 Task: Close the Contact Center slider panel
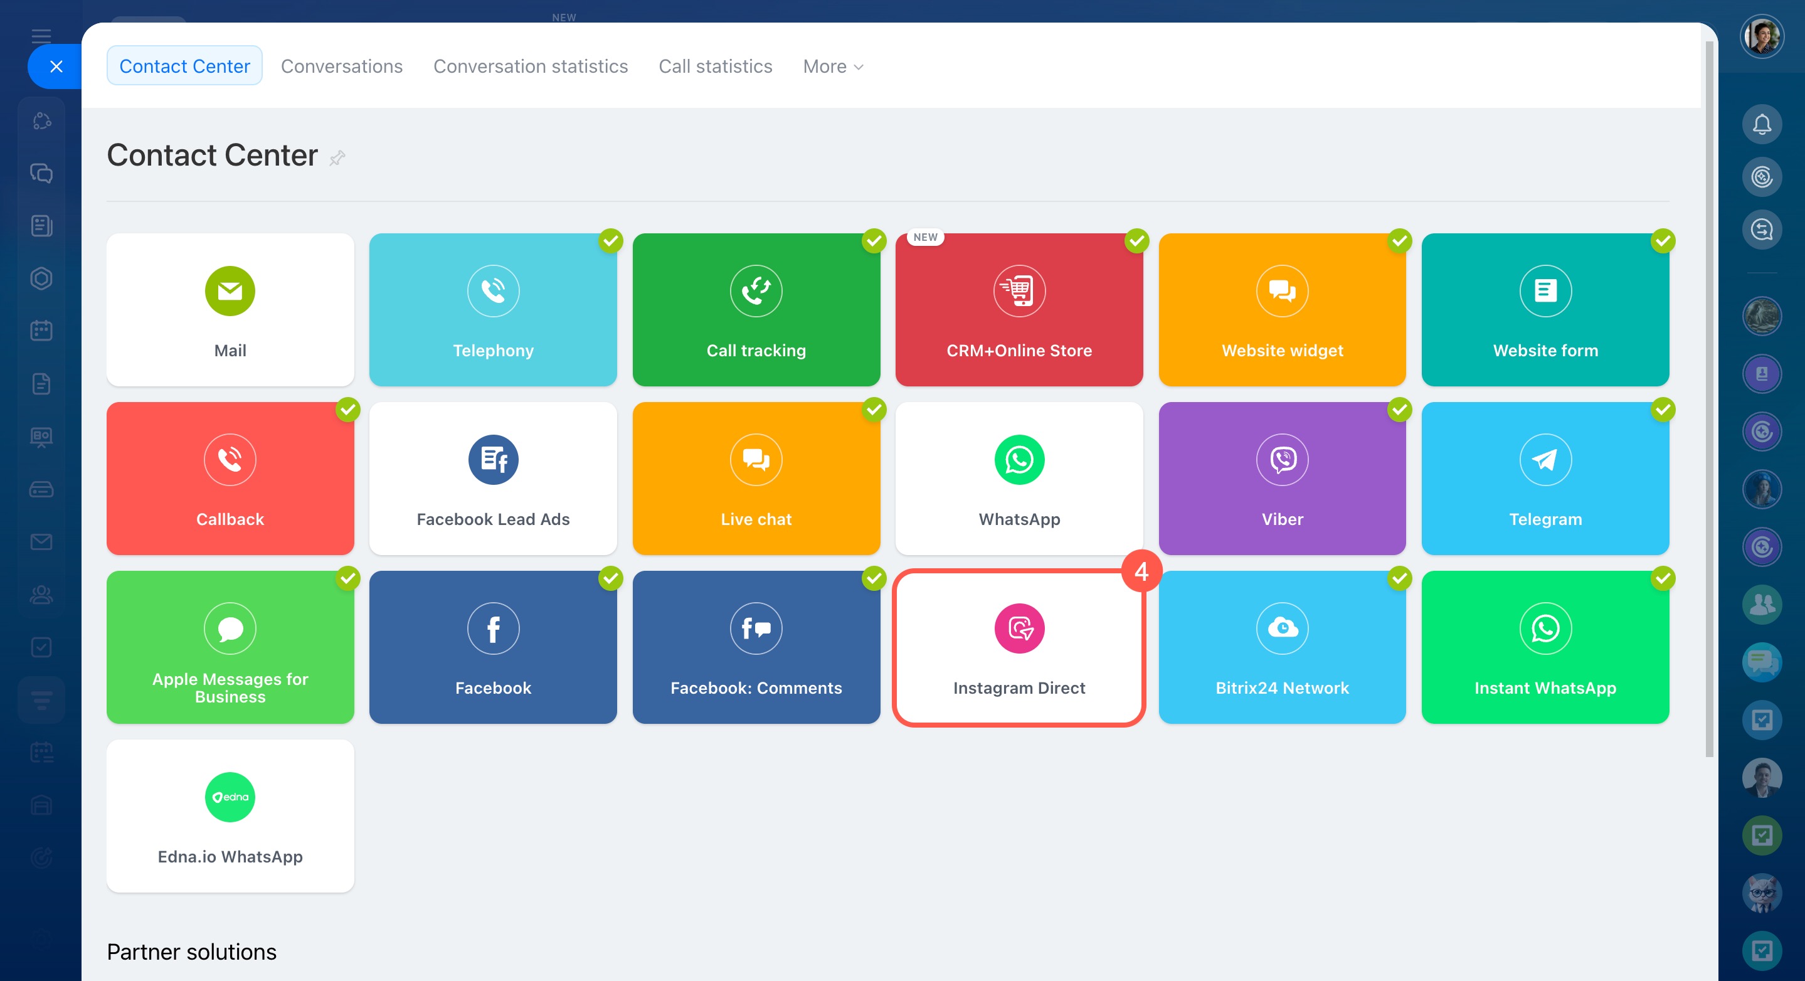point(56,66)
